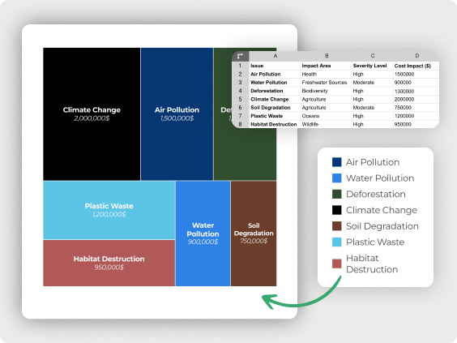Select column D header in spreadsheet

click(x=416, y=56)
